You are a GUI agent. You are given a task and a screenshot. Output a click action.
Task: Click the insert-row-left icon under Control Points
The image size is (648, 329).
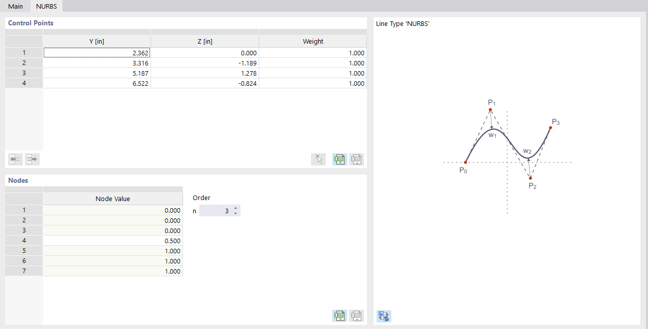[x=15, y=159]
